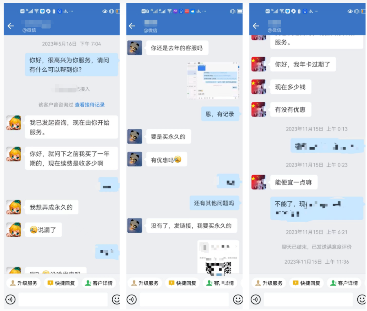Tap the voice input icon in middle chat
Viewport: 367px width, 311px height.
tap(131, 299)
